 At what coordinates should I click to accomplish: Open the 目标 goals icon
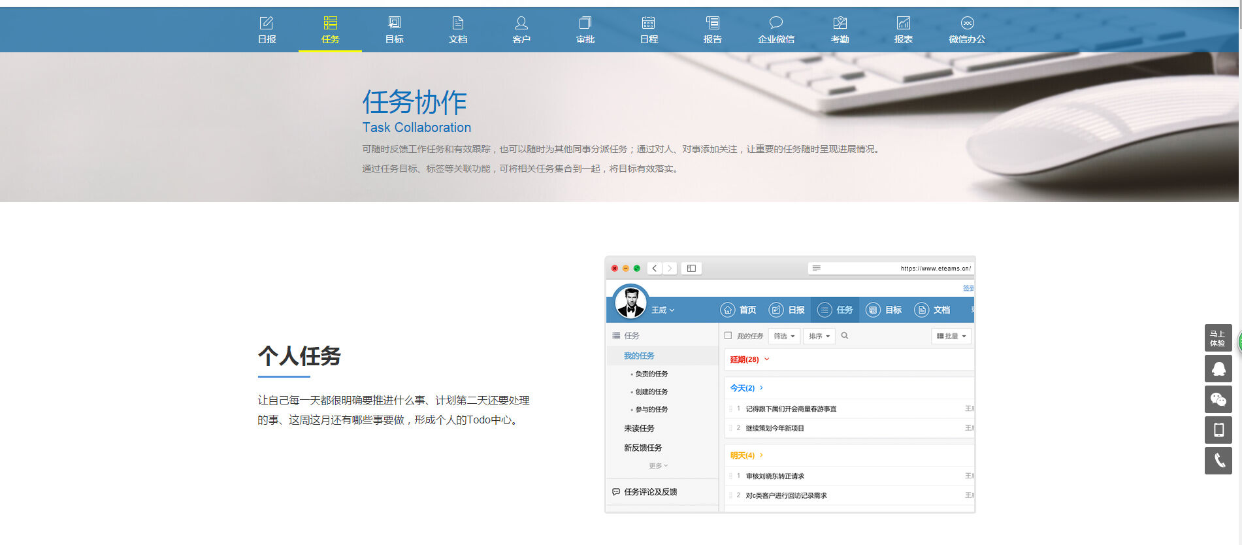[394, 24]
